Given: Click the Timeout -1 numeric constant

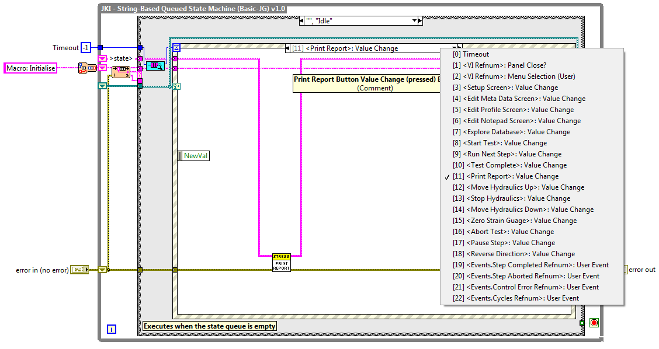Looking at the screenshot, I should [85, 48].
